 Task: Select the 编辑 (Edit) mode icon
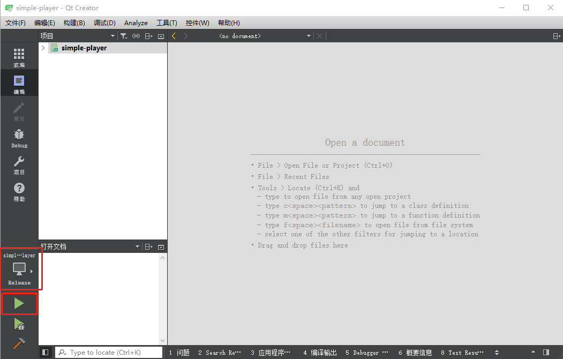(19, 83)
